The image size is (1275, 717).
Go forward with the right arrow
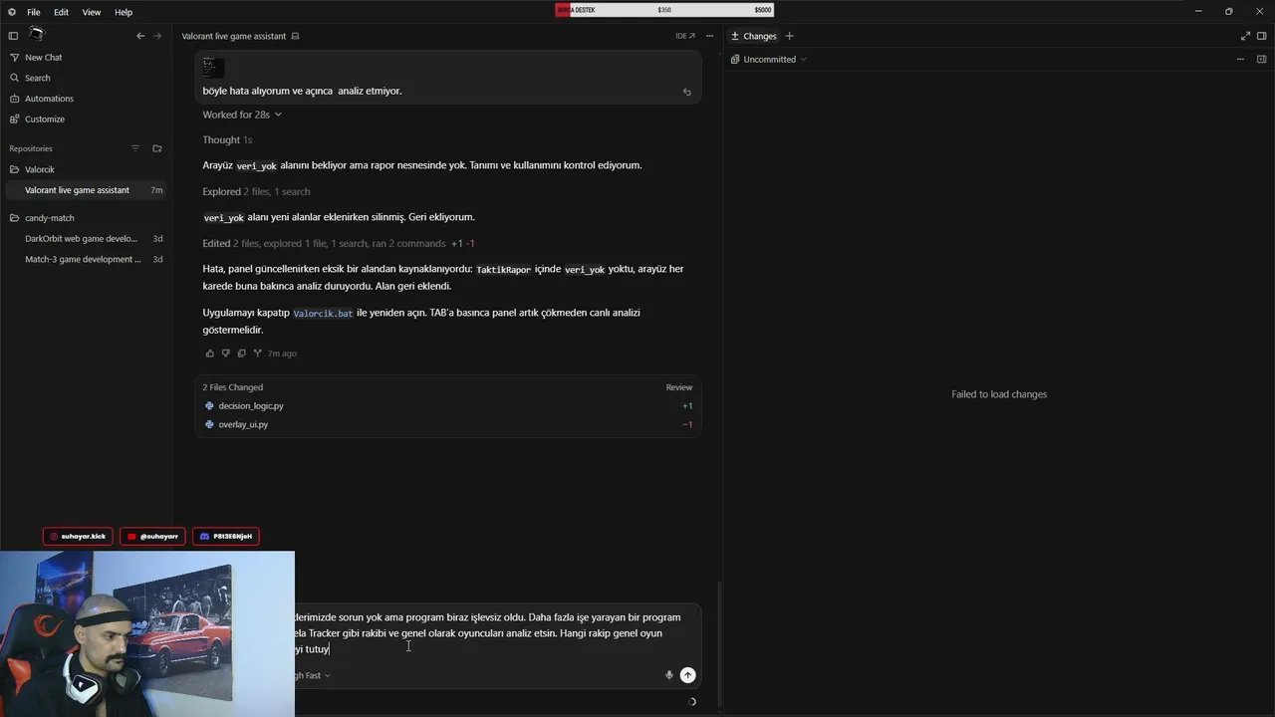(157, 36)
